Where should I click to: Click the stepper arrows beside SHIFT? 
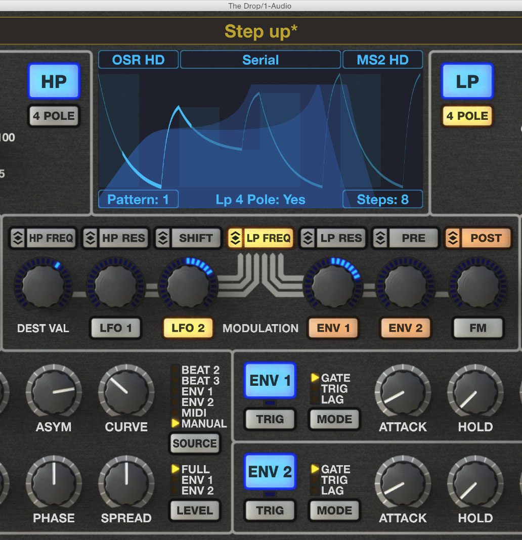163,238
